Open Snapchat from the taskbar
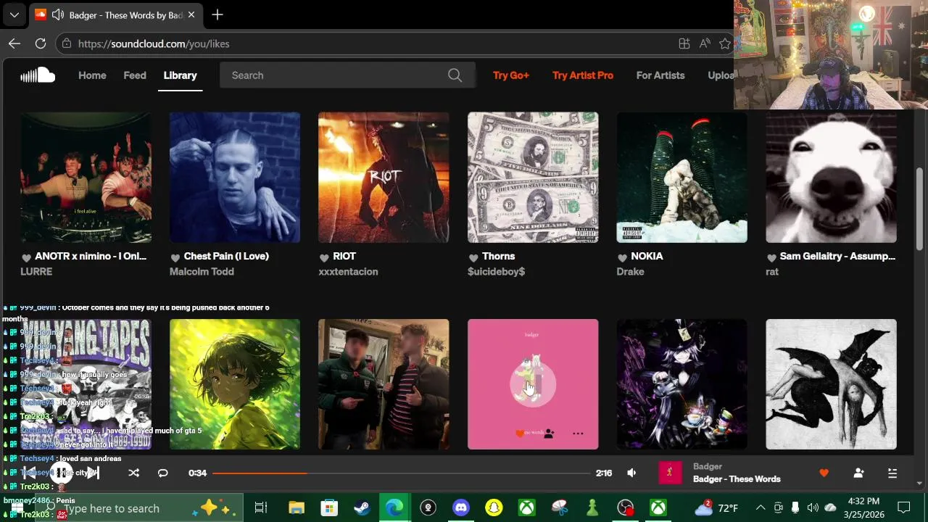Viewport: 928px width, 522px height. pyautogui.click(x=494, y=508)
